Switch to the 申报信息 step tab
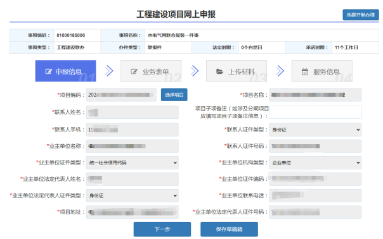 click(65, 71)
